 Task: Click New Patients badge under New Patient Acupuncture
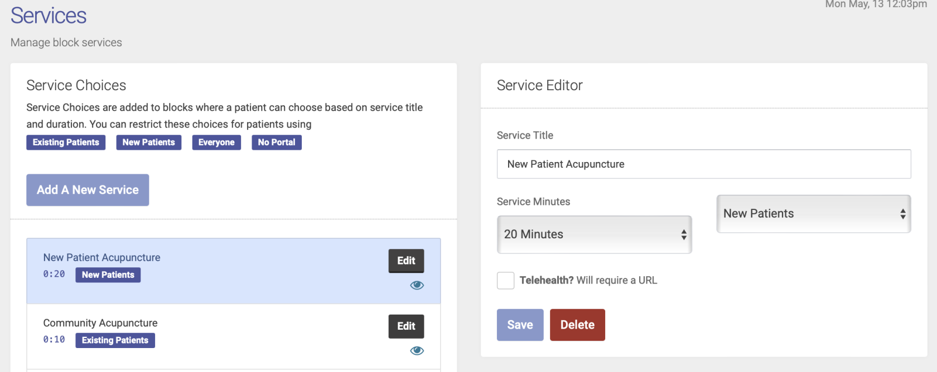(108, 275)
